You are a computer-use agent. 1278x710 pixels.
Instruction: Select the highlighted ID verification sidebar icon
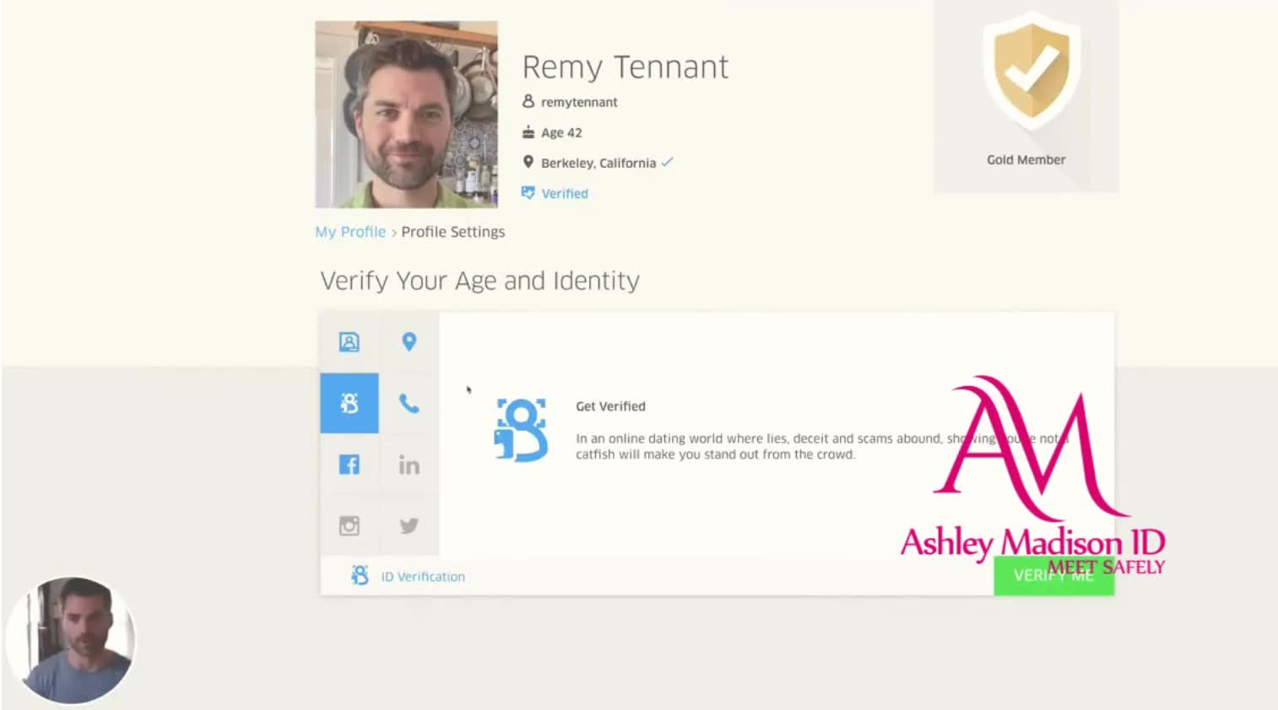(x=349, y=403)
